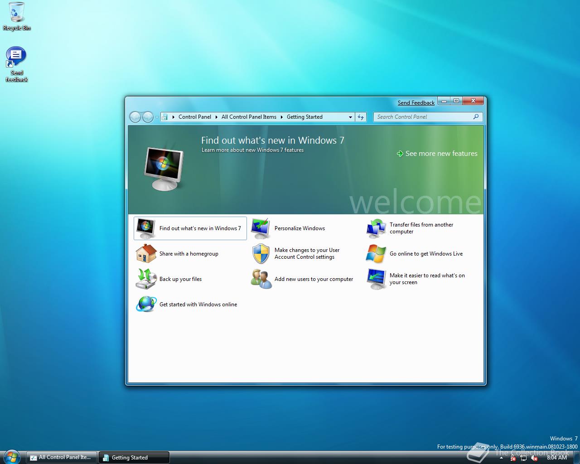Click the Start orb button

[x=11, y=456]
